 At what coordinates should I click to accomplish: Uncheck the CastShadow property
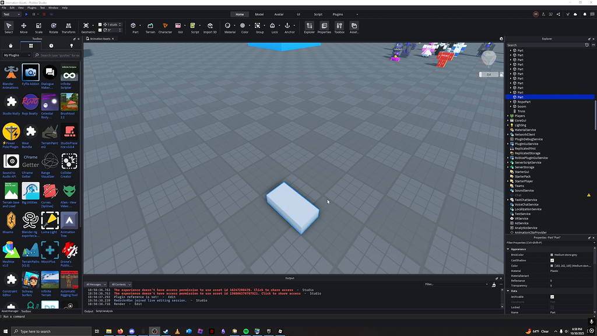point(552,261)
